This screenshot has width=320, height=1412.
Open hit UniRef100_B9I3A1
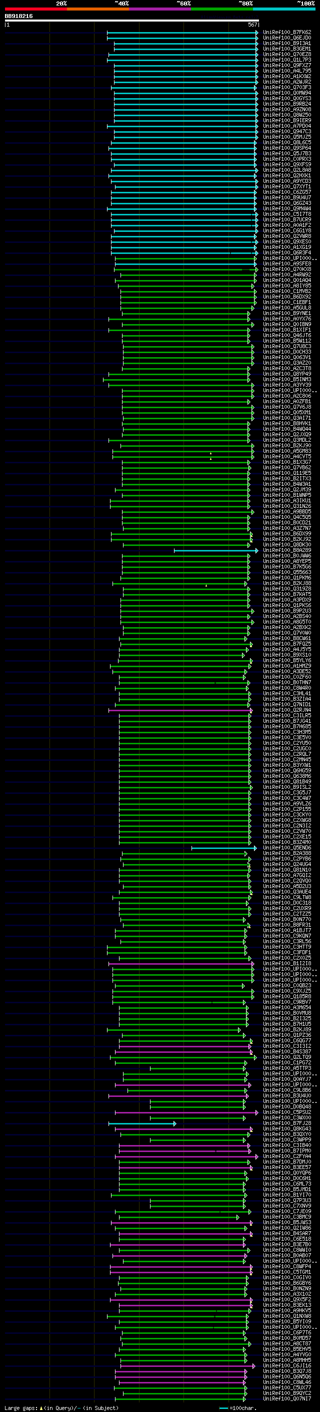[286, 43]
